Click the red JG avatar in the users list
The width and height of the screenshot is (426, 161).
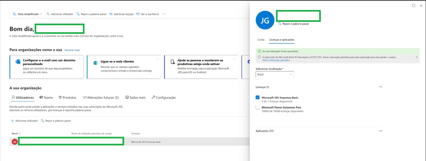14,142
